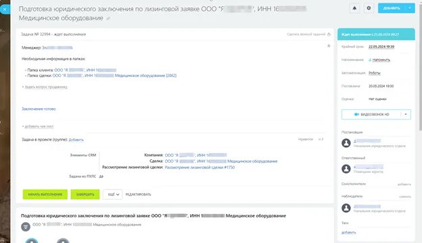
Task: Expand the ЕЩЁ dropdown menu
Action: (x=113, y=194)
